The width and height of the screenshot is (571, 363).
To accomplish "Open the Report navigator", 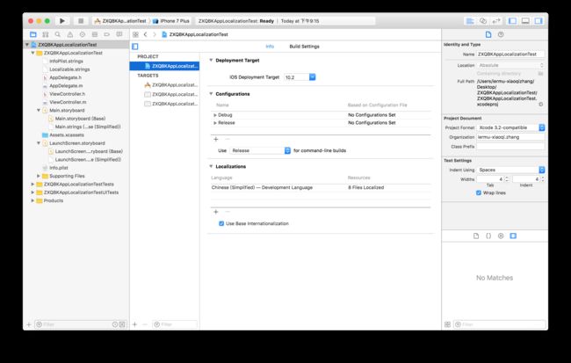I will (x=119, y=34).
